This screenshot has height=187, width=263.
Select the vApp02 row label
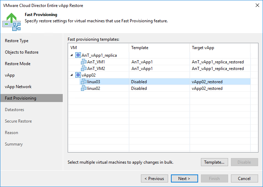pyautogui.click(x=89, y=75)
